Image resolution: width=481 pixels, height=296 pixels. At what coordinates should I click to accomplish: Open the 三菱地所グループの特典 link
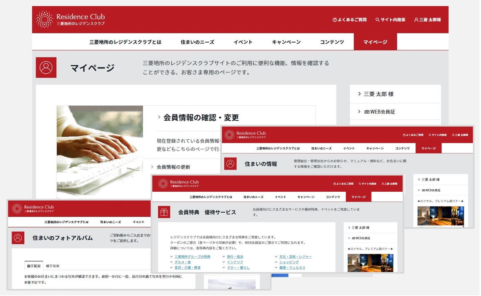[192, 257]
